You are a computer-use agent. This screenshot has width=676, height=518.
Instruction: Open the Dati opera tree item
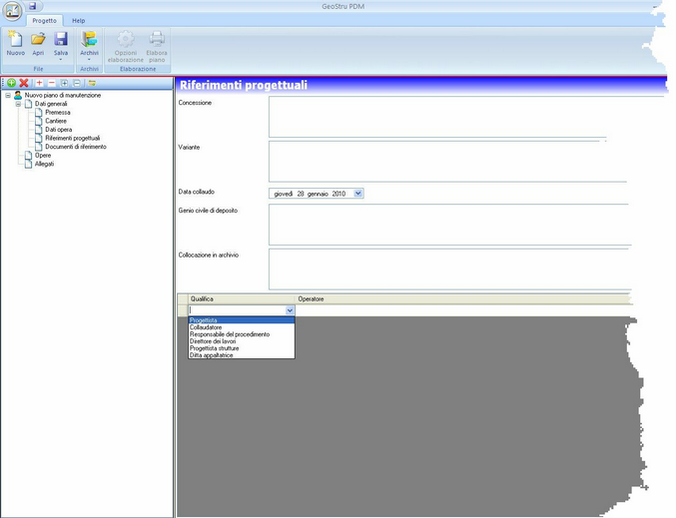59,130
